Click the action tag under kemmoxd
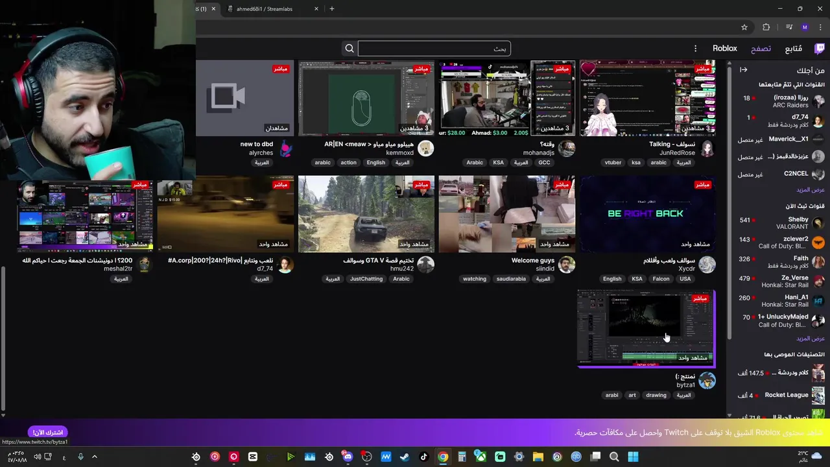This screenshot has height=467, width=830. [348, 163]
